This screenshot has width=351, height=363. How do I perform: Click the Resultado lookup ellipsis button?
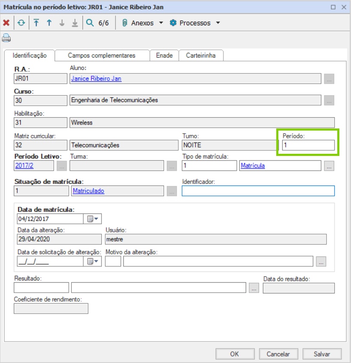point(254,288)
